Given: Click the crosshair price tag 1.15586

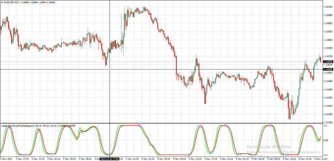Looking at the screenshot, I should click(328, 69).
